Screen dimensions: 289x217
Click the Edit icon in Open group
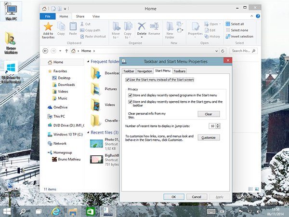coord(210,30)
